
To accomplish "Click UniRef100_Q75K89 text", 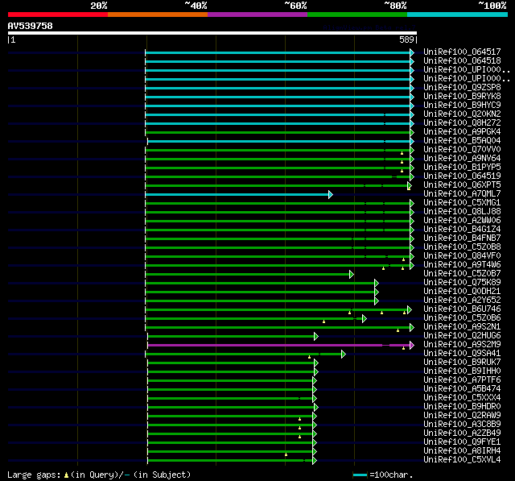I will coord(462,283).
